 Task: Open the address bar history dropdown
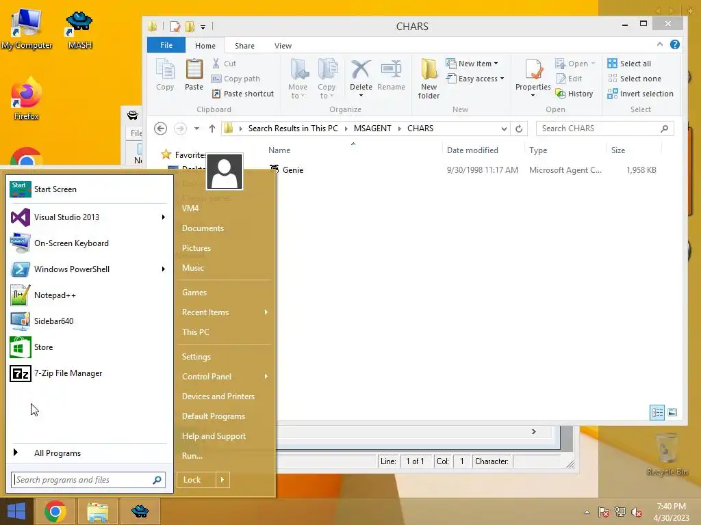(x=504, y=129)
